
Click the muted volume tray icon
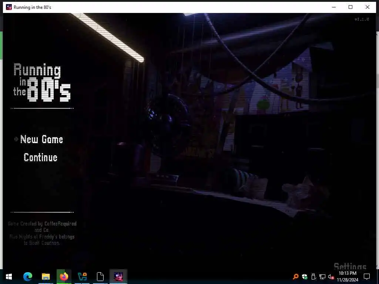pyautogui.click(x=331, y=277)
